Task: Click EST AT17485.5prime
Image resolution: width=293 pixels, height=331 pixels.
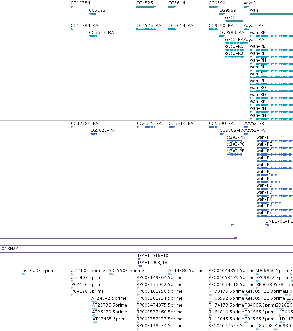Action: point(110,319)
